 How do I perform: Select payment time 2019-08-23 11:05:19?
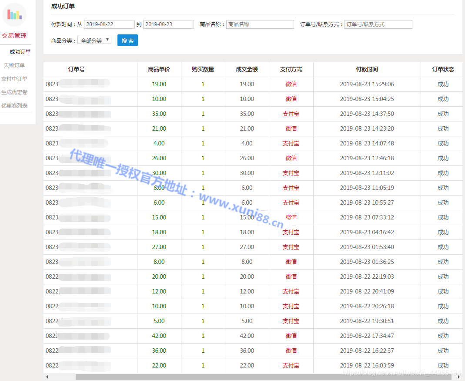tap(367, 188)
